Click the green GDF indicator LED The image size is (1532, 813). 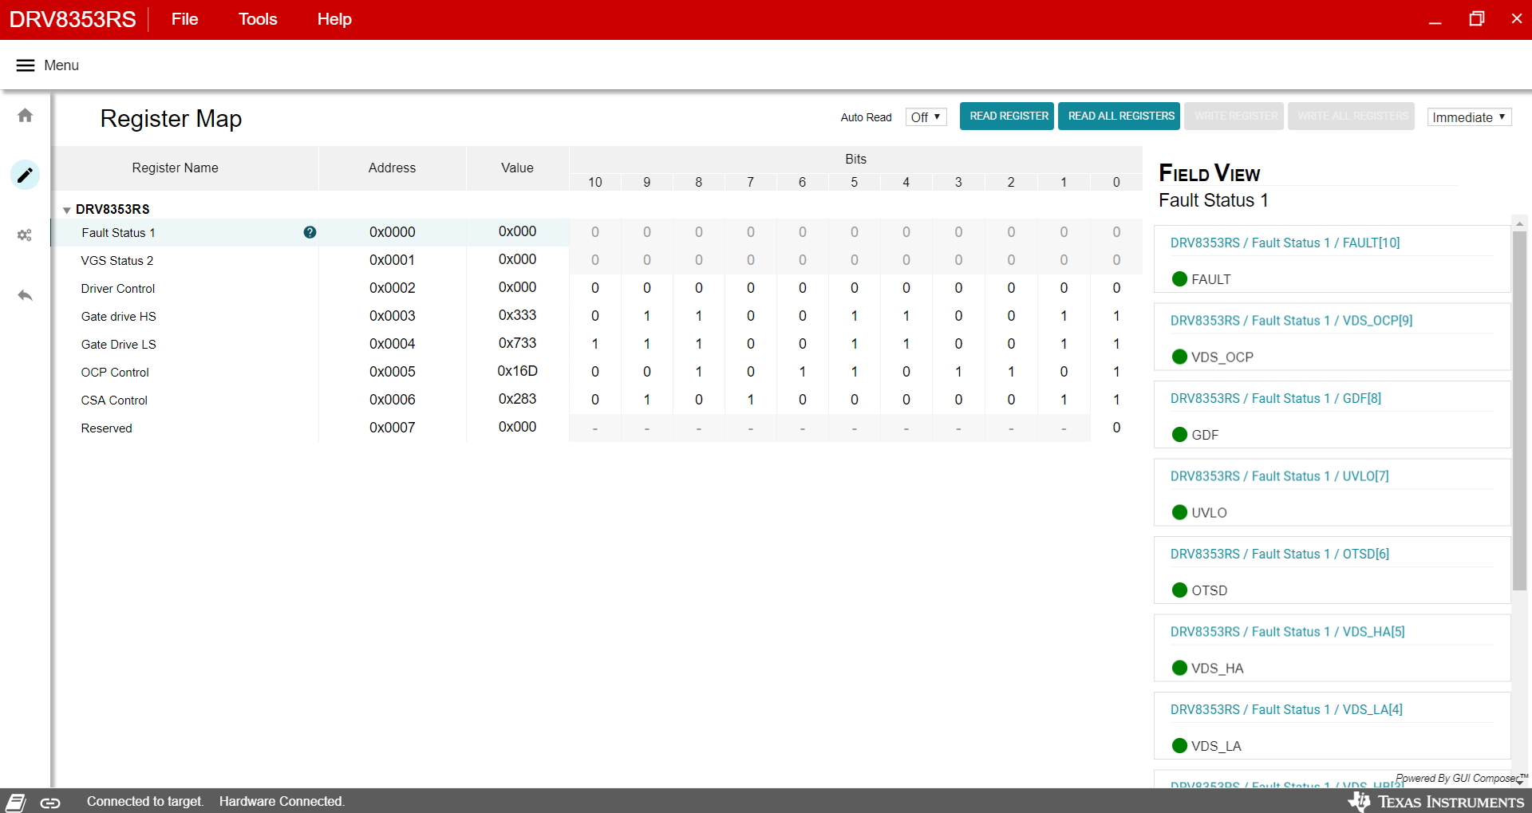[x=1179, y=435]
